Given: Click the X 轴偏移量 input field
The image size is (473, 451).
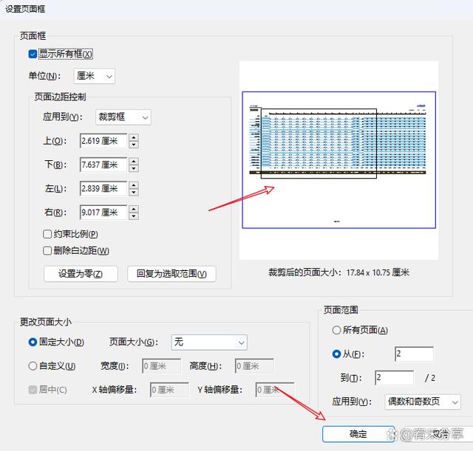Looking at the screenshot, I should tap(169, 390).
